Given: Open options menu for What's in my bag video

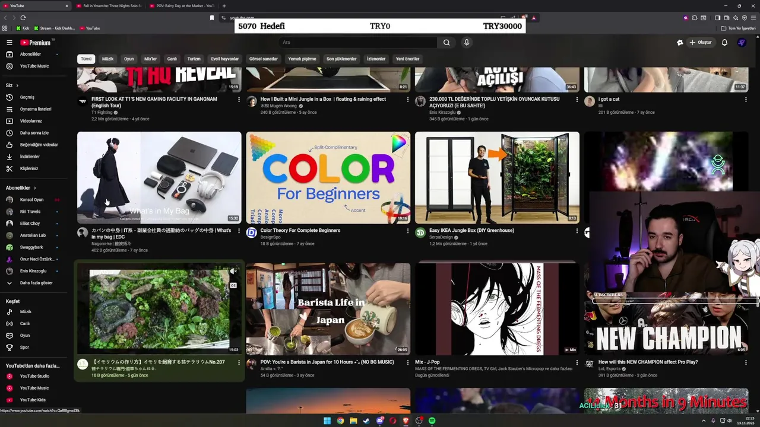Looking at the screenshot, I should pyautogui.click(x=239, y=231).
